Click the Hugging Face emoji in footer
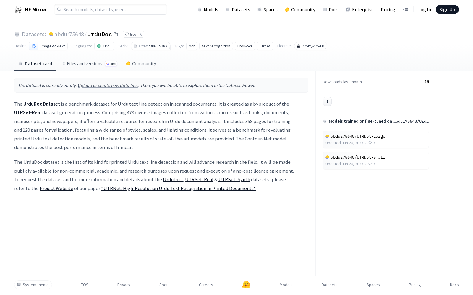The width and height of the screenshot is (473, 295). point(246,285)
